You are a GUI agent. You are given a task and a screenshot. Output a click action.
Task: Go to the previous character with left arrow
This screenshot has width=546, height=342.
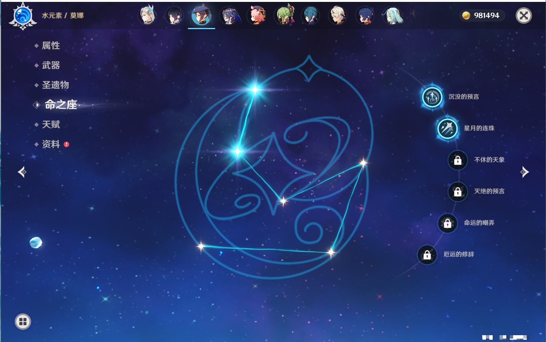(22, 172)
